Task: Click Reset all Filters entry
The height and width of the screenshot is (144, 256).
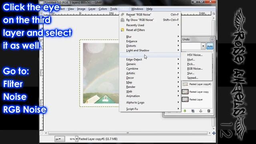Action: point(150,30)
